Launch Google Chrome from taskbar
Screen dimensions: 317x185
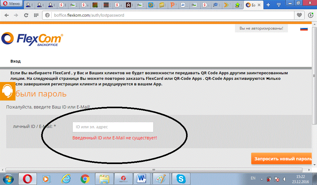(x=85, y=179)
